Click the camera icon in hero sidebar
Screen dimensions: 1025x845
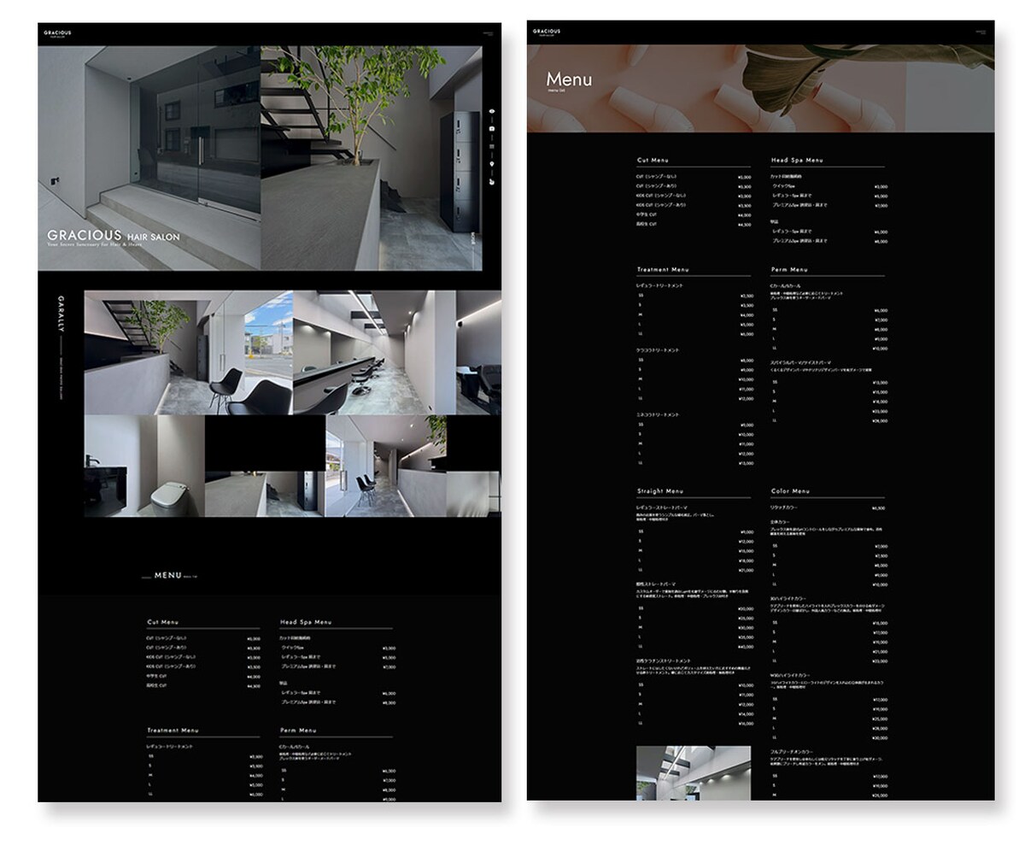[x=492, y=128]
